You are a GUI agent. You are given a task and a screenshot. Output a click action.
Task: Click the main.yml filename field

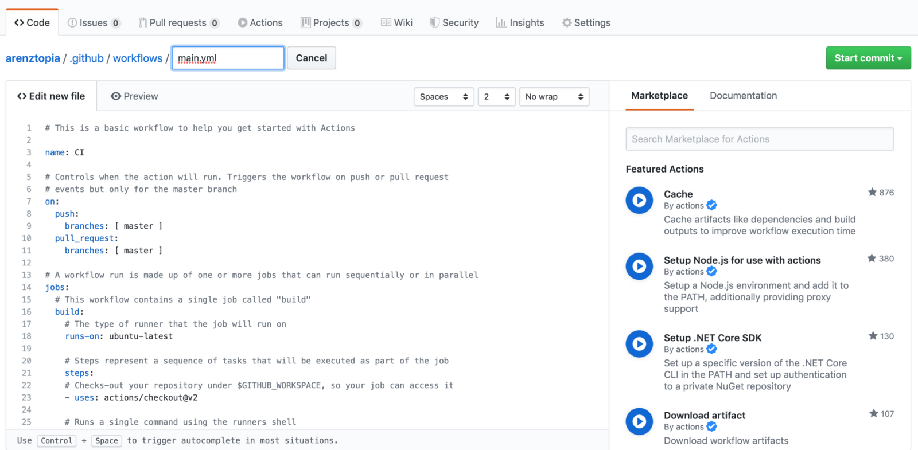click(228, 58)
